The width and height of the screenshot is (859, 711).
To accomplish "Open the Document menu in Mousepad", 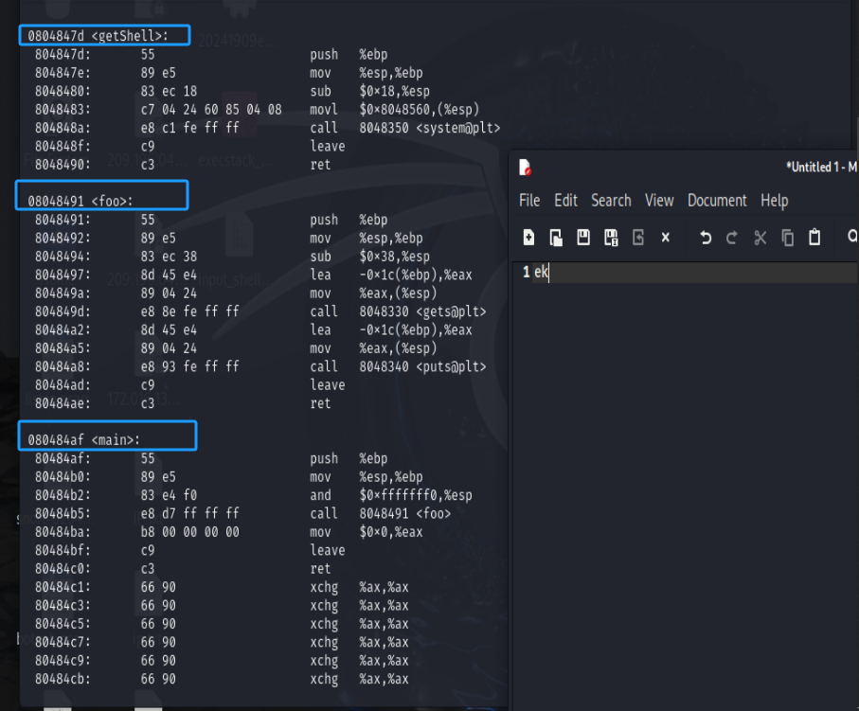I will 717,201.
